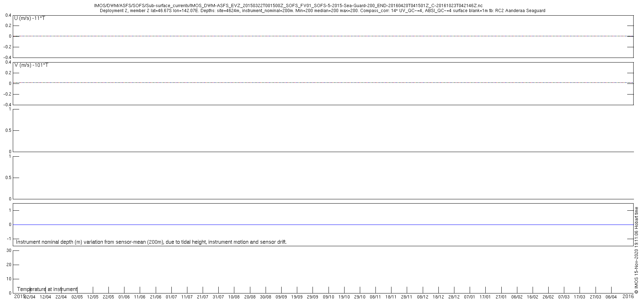Click the '20/08' date tick label

tap(250, 297)
